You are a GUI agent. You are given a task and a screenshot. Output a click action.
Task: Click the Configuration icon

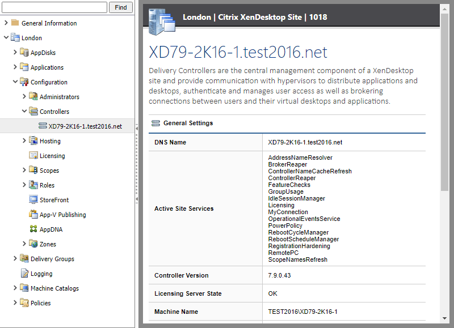coord(24,82)
